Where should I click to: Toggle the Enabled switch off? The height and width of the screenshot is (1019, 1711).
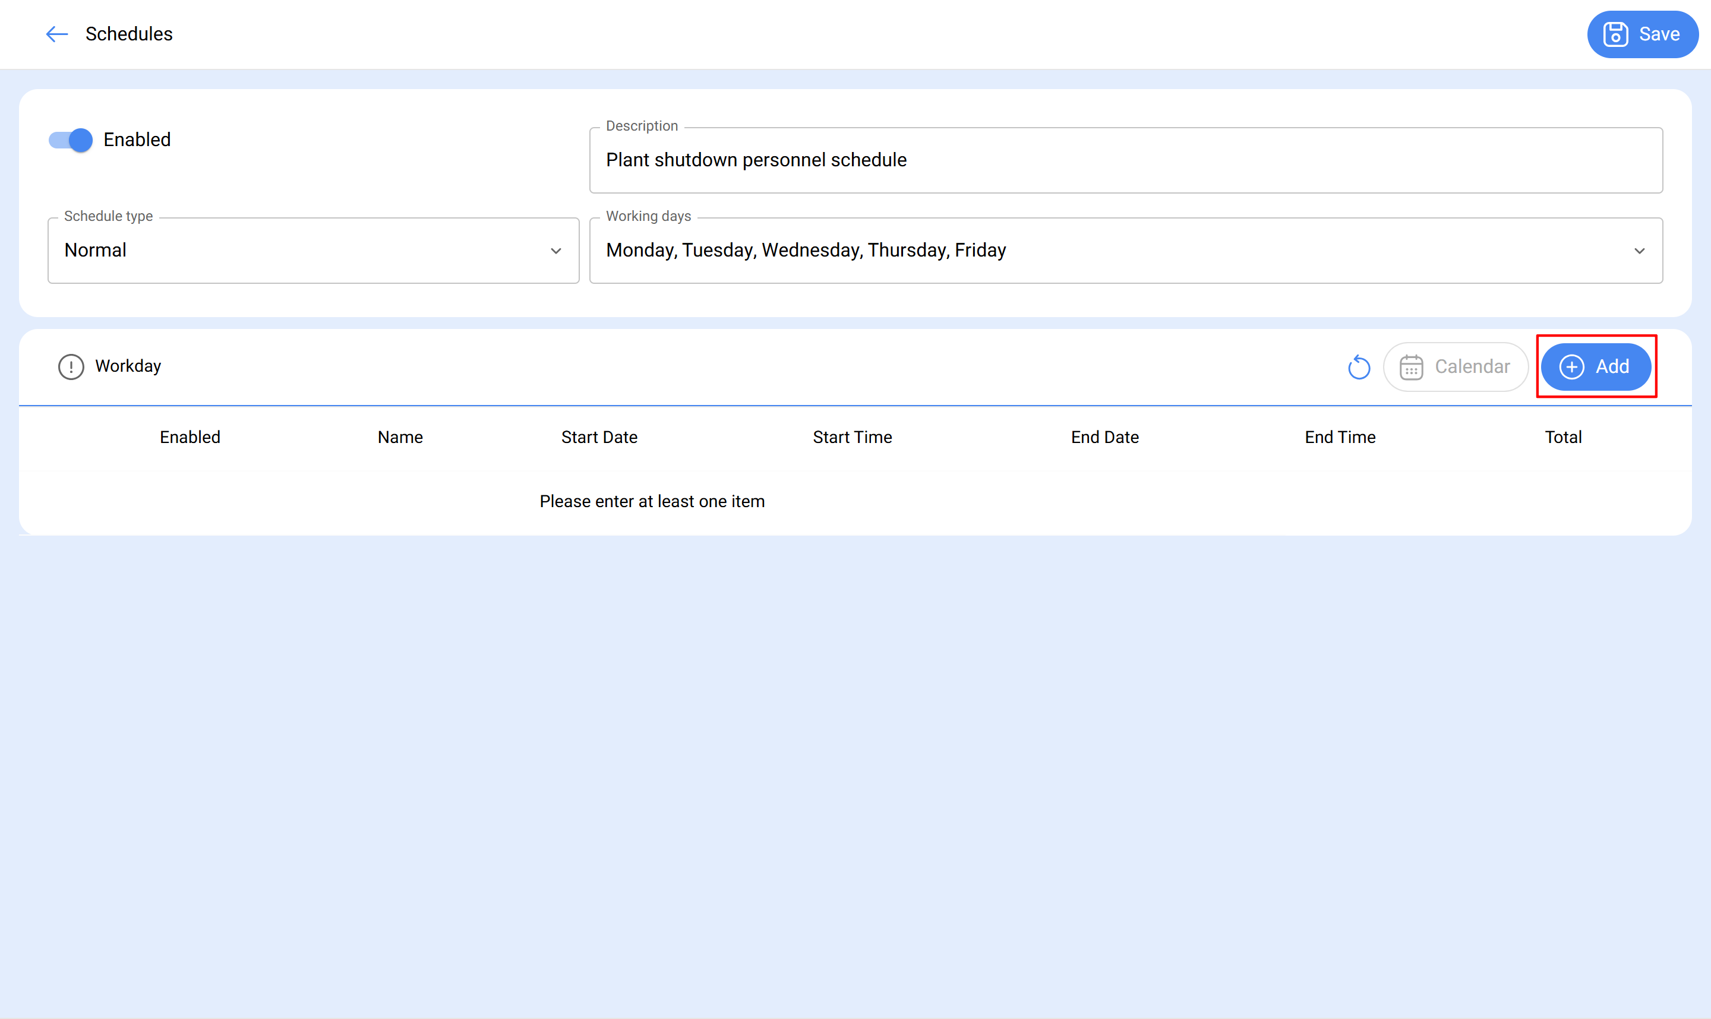point(71,140)
